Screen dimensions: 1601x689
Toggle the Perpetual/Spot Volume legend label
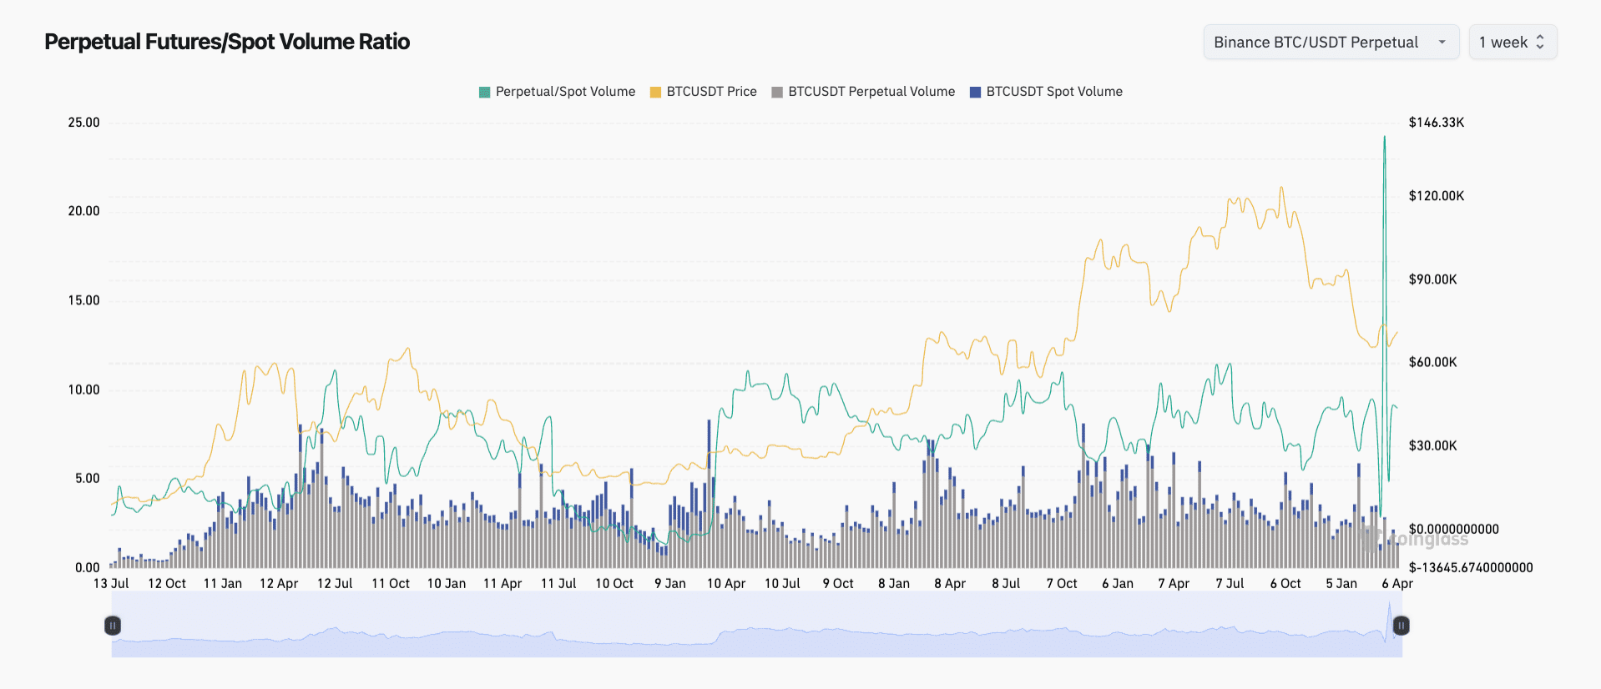[565, 92]
